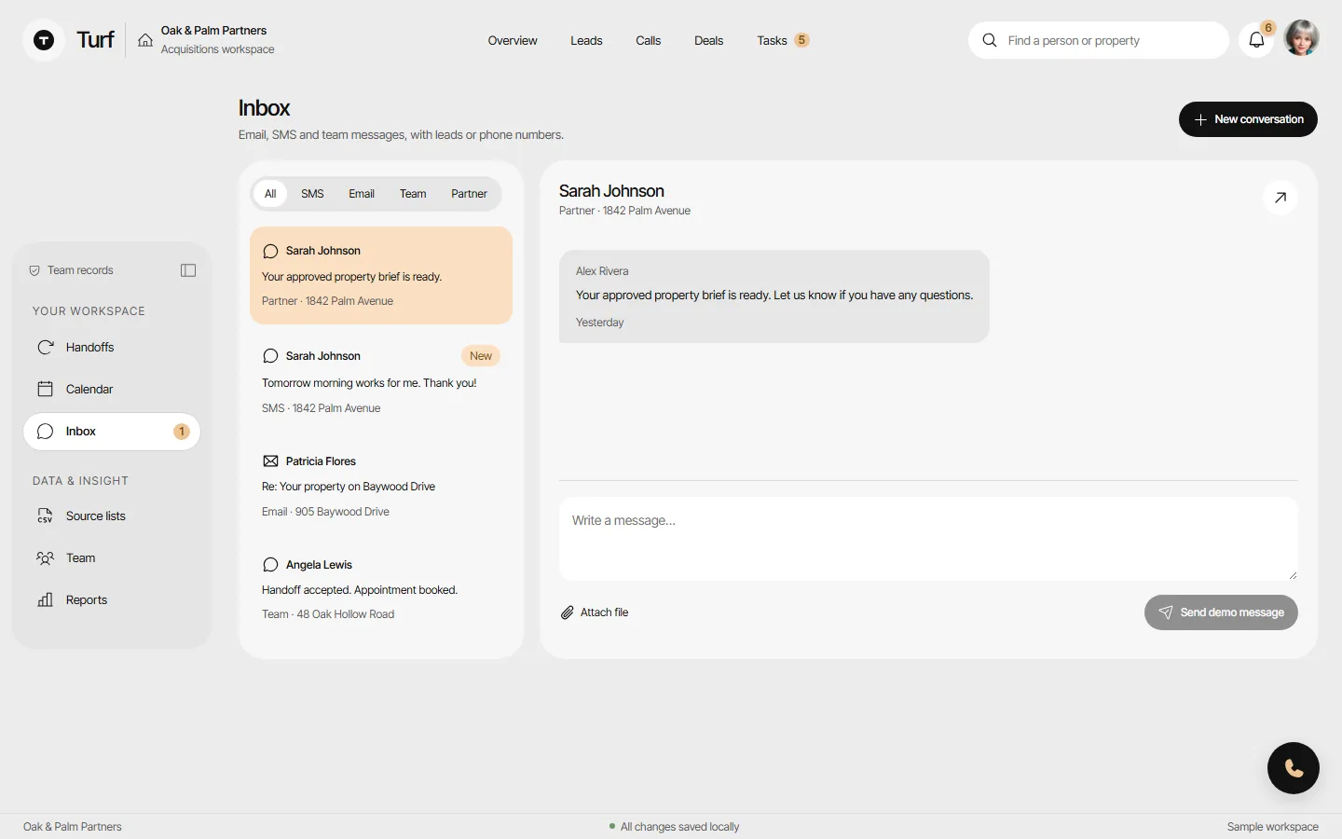Open the user profile avatar

click(x=1301, y=38)
